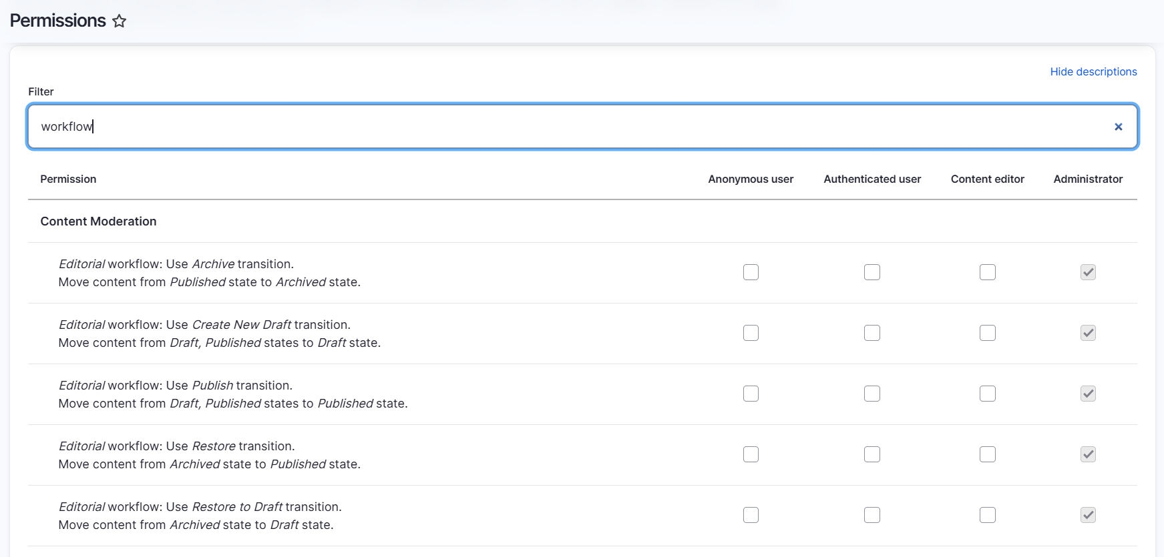
Task: Enable Restore to Draft for Anonymous user
Action: 751,515
